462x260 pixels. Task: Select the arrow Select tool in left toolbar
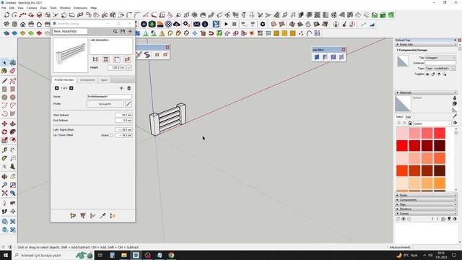click(x=4, y=63)
